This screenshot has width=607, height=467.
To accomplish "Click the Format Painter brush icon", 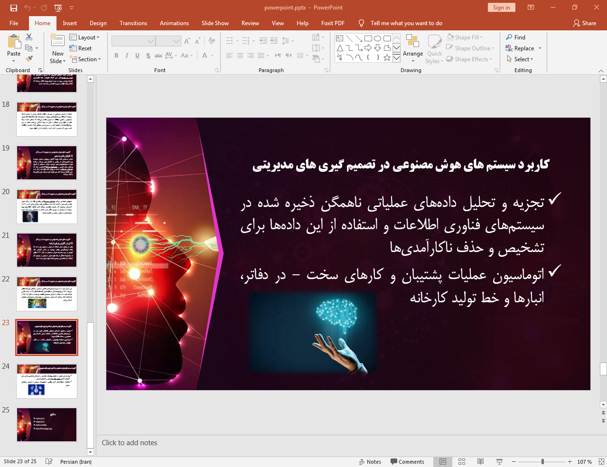I will click(29, 59).
